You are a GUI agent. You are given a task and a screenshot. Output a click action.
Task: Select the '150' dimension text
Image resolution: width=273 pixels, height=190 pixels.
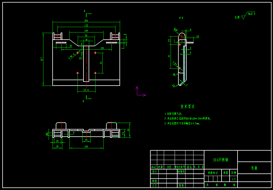(x=102, y=48)
